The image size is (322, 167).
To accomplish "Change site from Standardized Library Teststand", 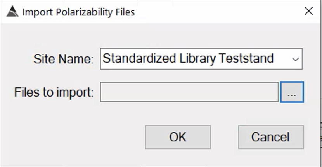I will pyautogui.click(x=201, y=59).
